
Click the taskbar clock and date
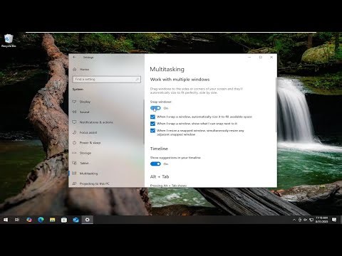(x=321, y=220)
